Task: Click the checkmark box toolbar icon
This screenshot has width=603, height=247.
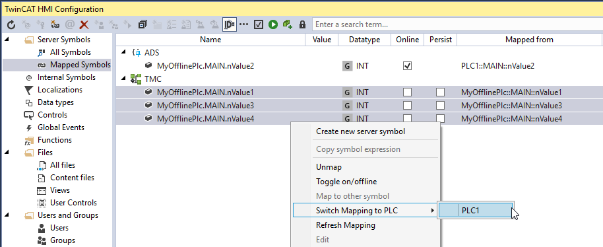Action: [259, 24]
